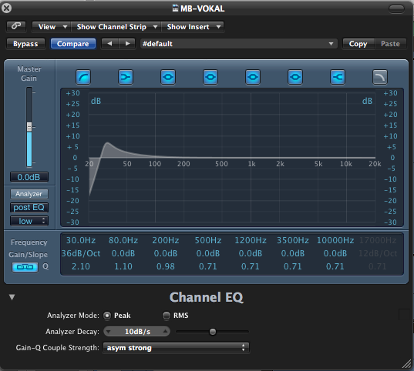Toggle the low shelf band button
Image resolution: width=414 pixels, height=371 pixels.
click(126, 77)
